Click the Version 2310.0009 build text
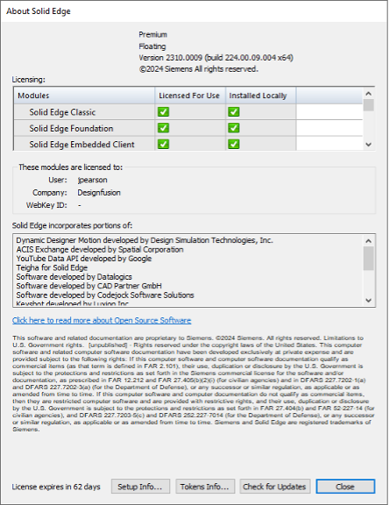 [216, 58]
